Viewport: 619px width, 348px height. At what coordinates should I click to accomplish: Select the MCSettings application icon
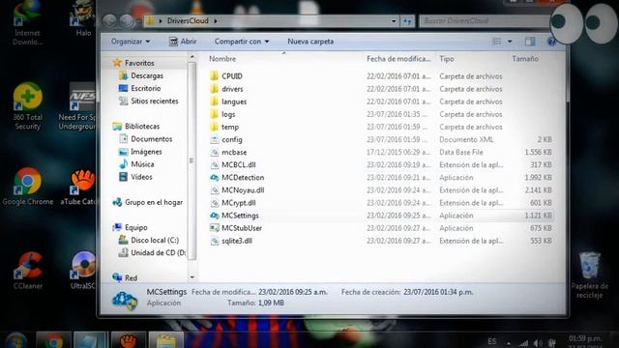coord(214,215)
